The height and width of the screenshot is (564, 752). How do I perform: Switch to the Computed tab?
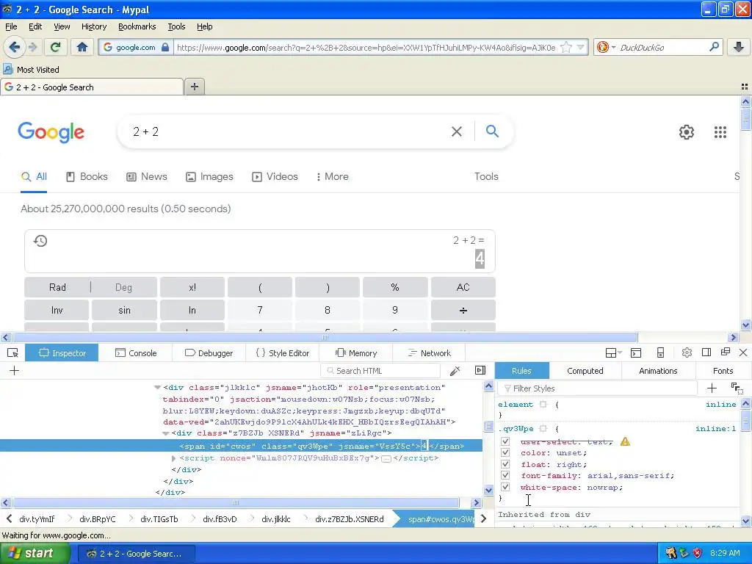[585, 371]
